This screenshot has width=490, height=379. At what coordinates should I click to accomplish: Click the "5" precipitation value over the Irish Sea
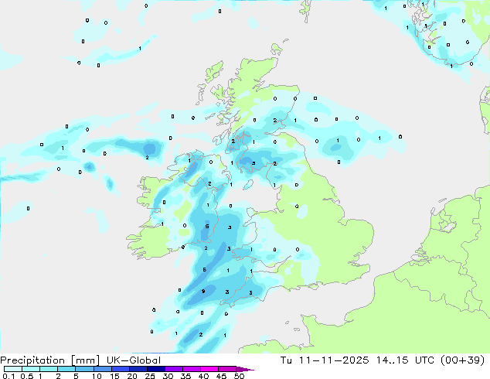(207, 227)
